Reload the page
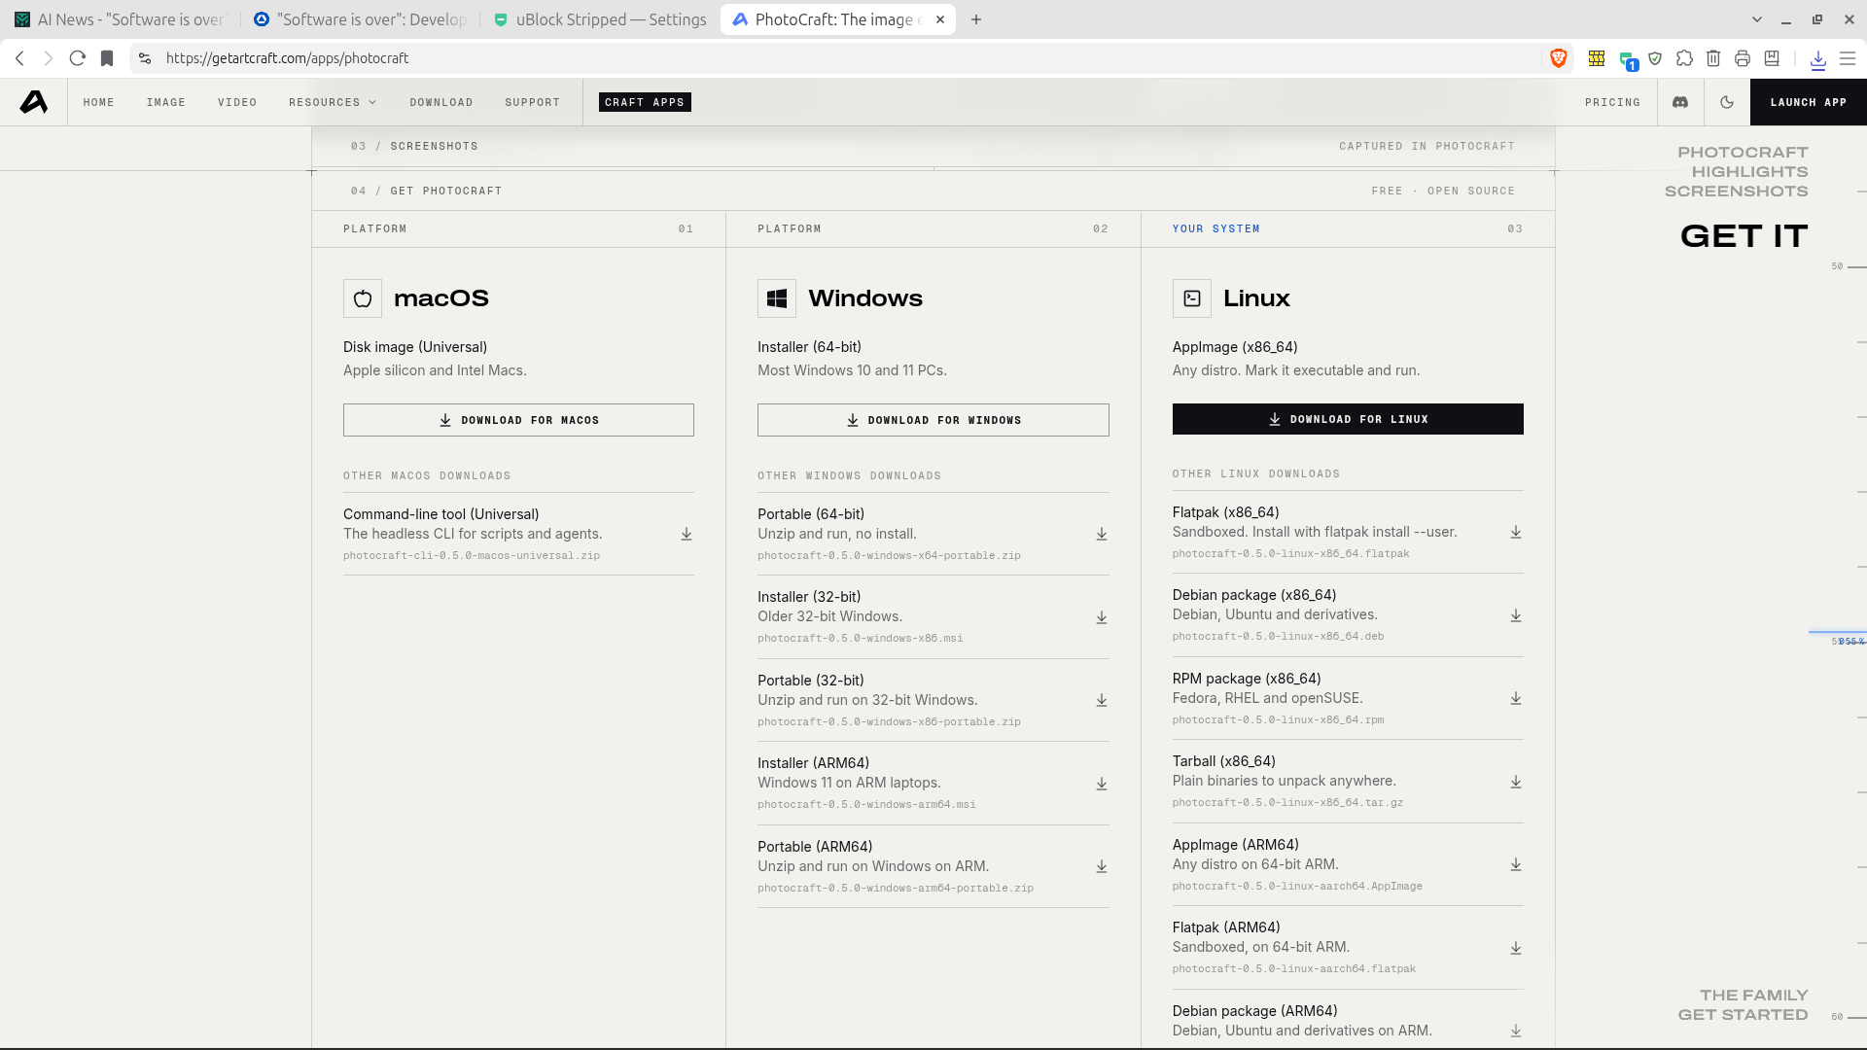 78,58
